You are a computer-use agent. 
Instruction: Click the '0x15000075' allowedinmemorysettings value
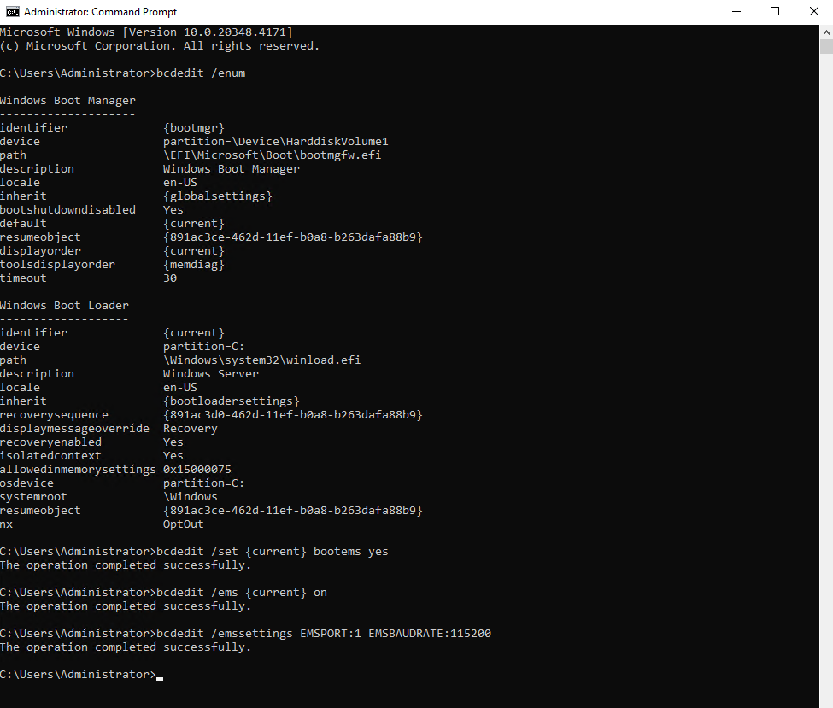pos(197,470)
